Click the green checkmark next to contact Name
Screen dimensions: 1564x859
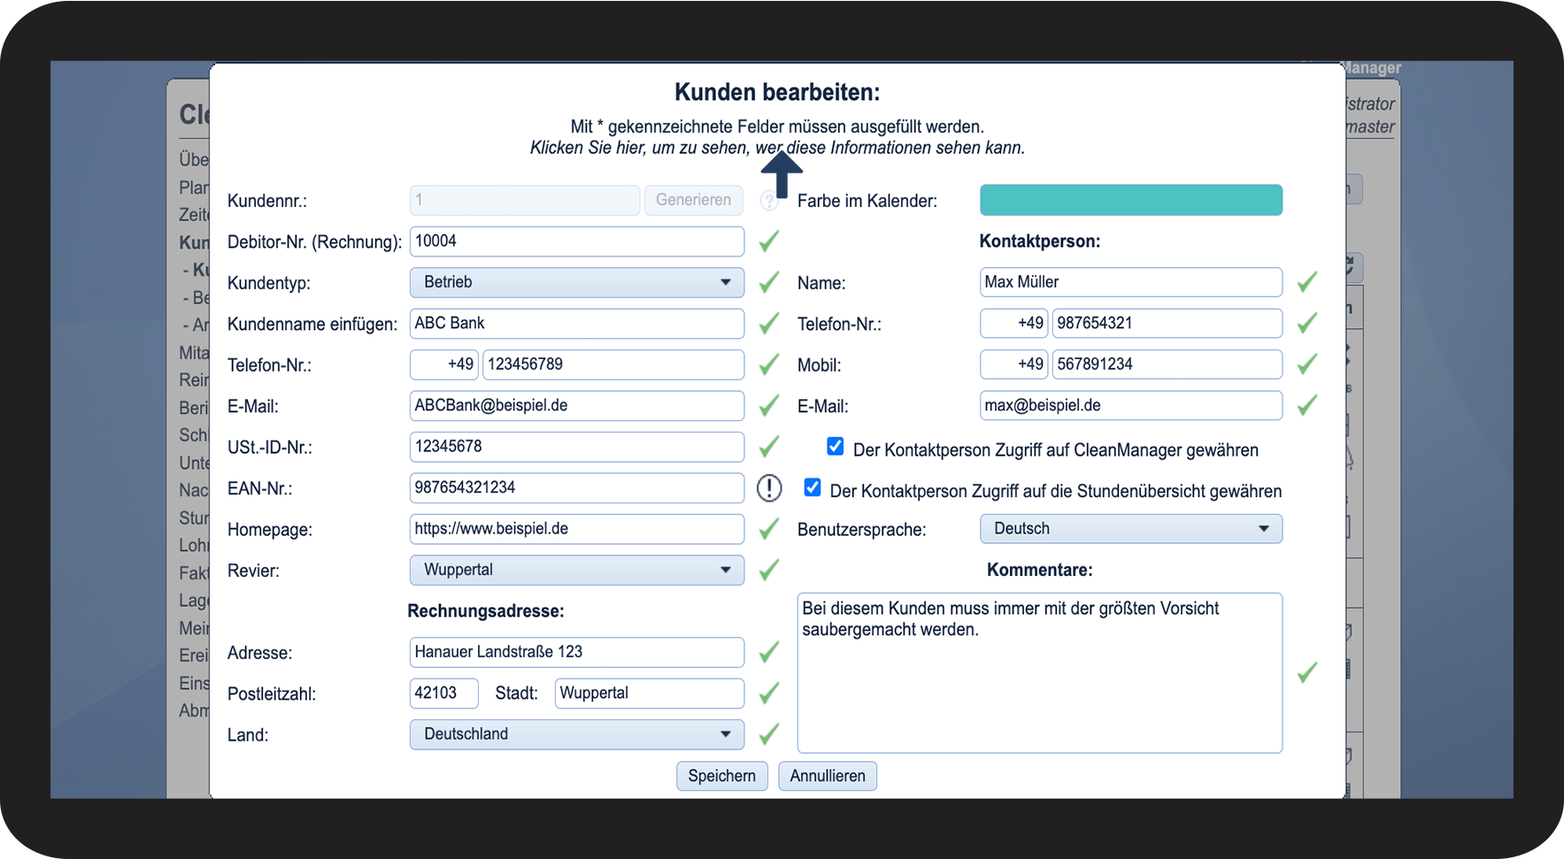coord(1306,282)
